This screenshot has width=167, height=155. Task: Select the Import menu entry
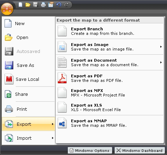coord(28,138)
